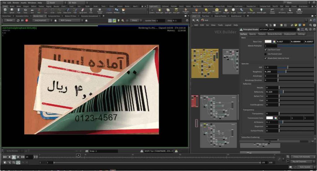Viewport: 317px width, 171px height.
Task: Select the Torus shelf tool
Action: coord(25,11)
